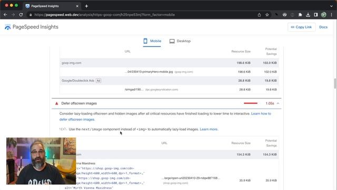Click the open-uri image URL link
Image resolution: width=337 pixels, height=190 pixels.
tap(191, 178)
